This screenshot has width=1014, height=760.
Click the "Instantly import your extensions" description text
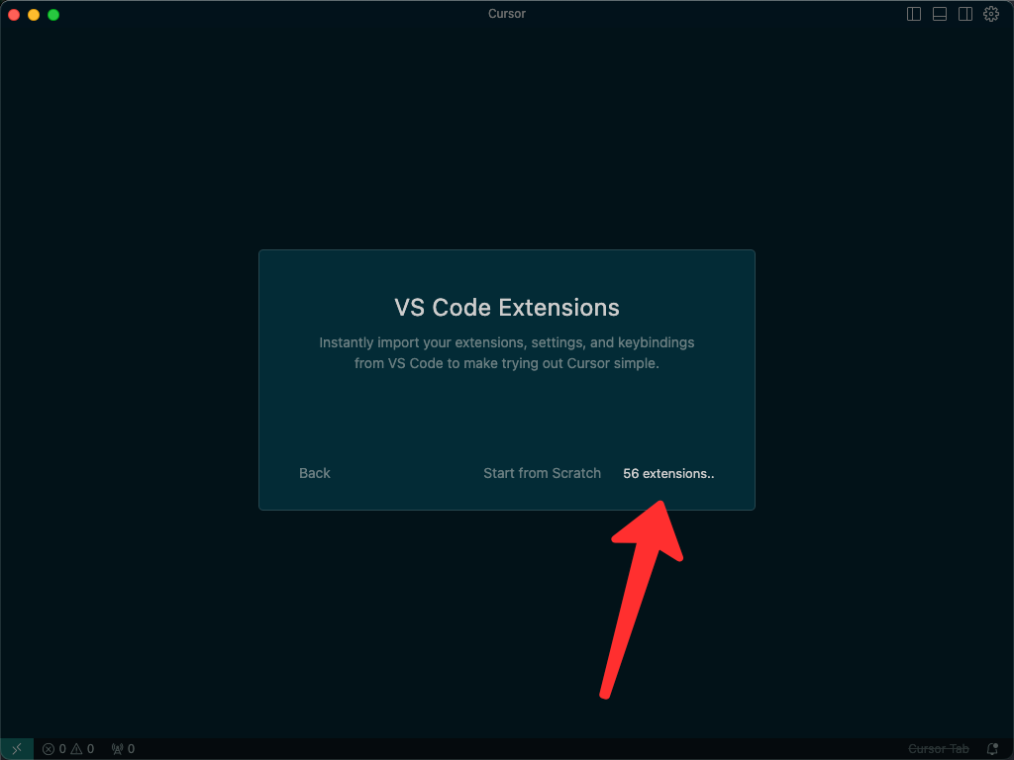pos(507,353)
